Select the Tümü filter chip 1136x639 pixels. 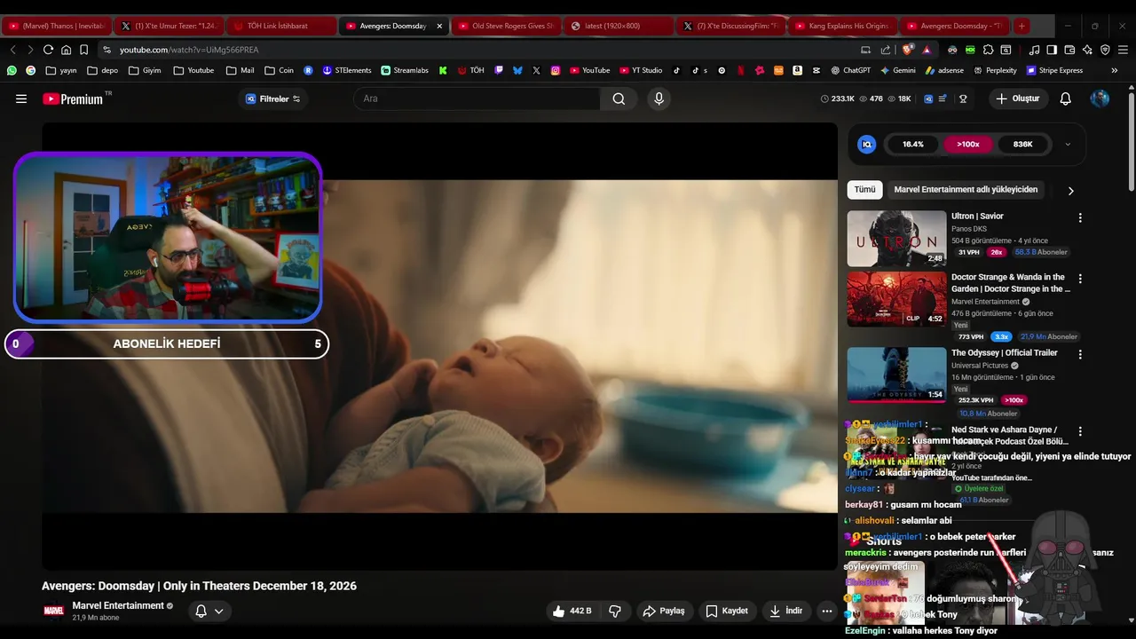click(x=864, y=189)
